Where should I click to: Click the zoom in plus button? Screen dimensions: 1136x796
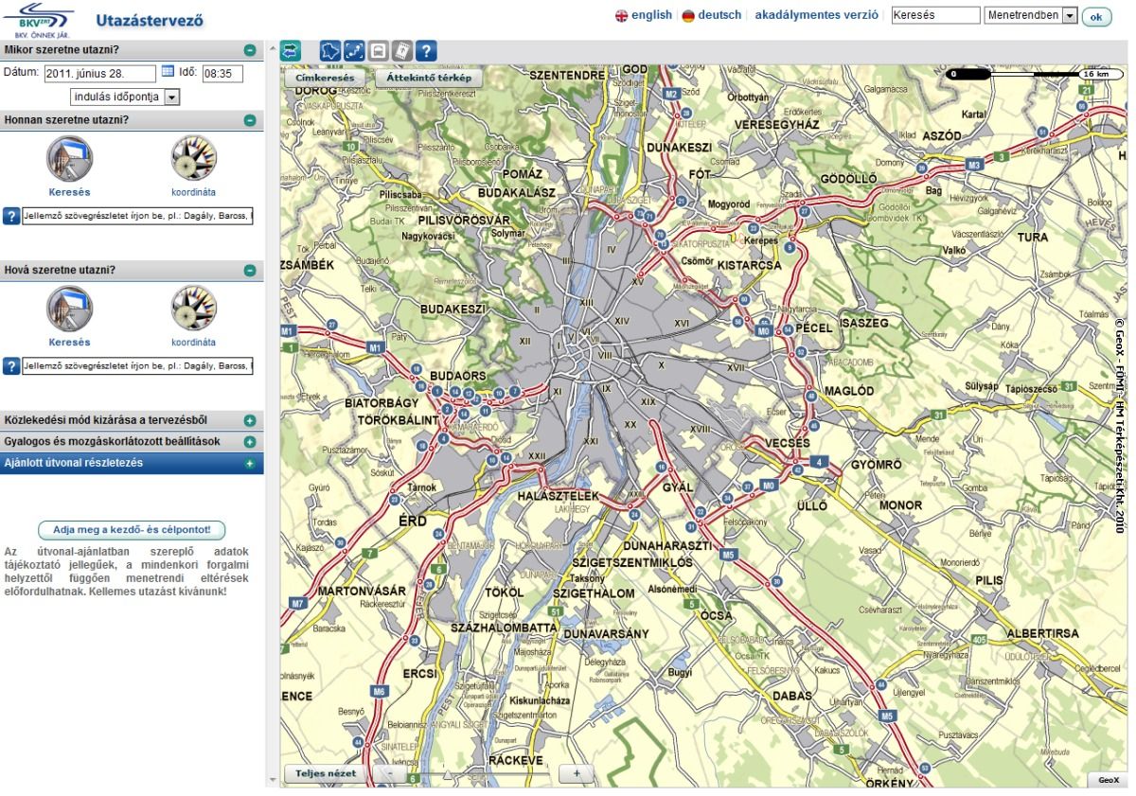575,773
